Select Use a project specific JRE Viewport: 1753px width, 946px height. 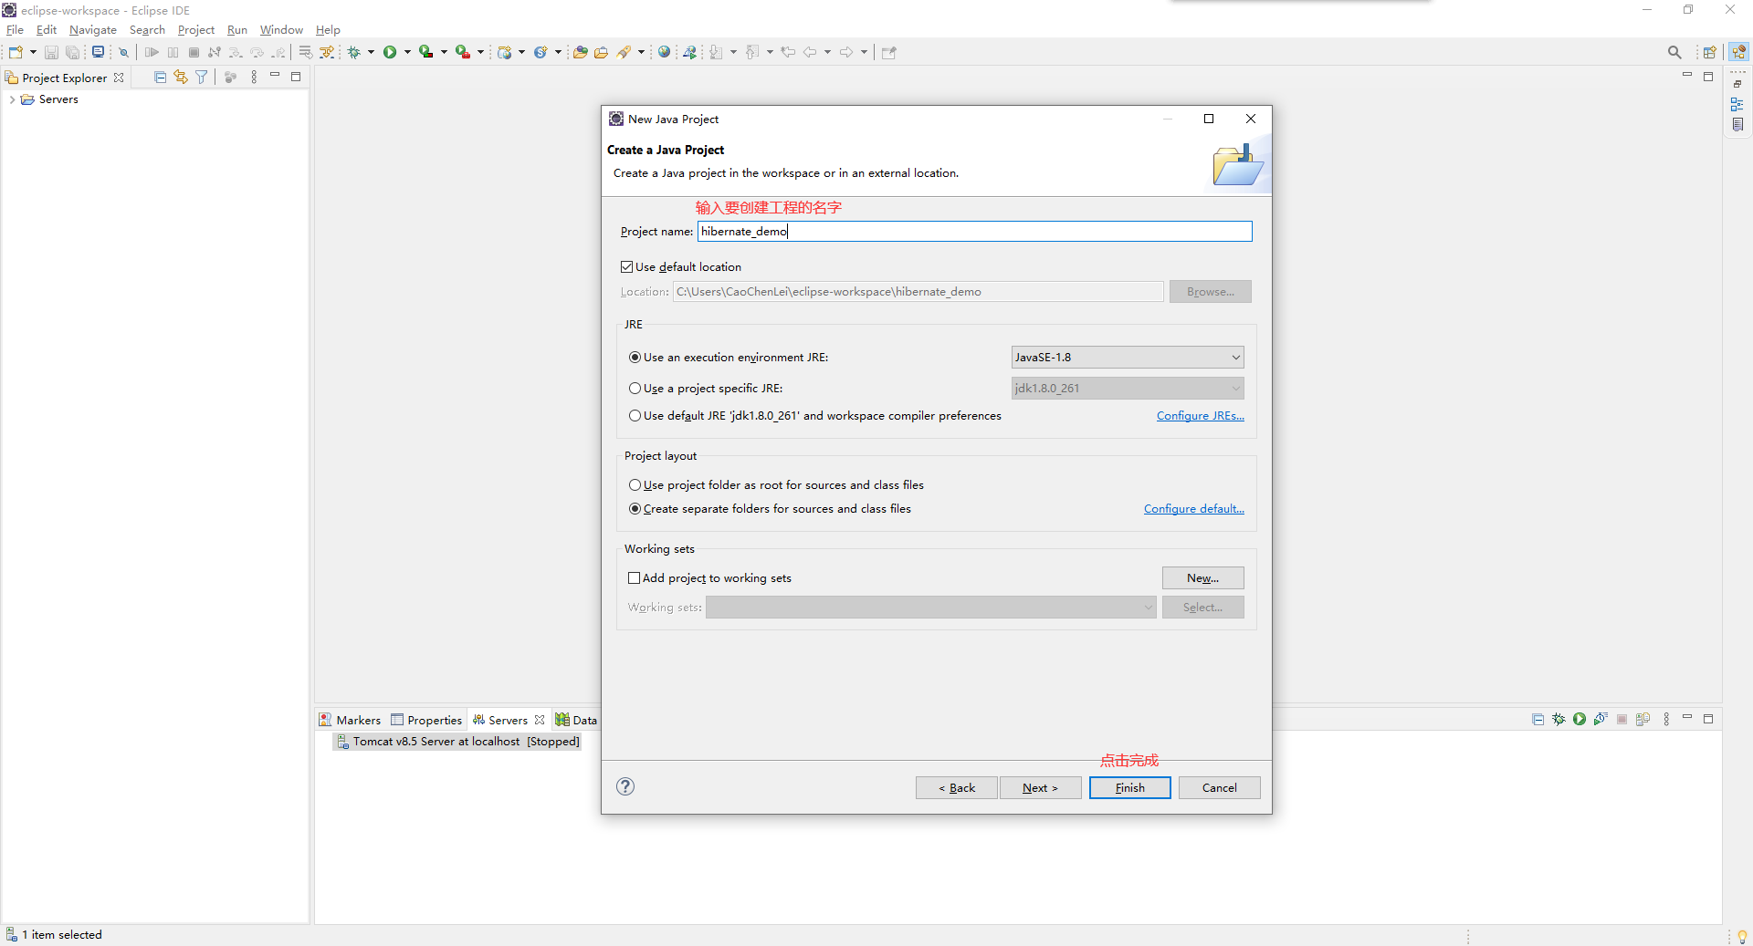pos(635,388)
